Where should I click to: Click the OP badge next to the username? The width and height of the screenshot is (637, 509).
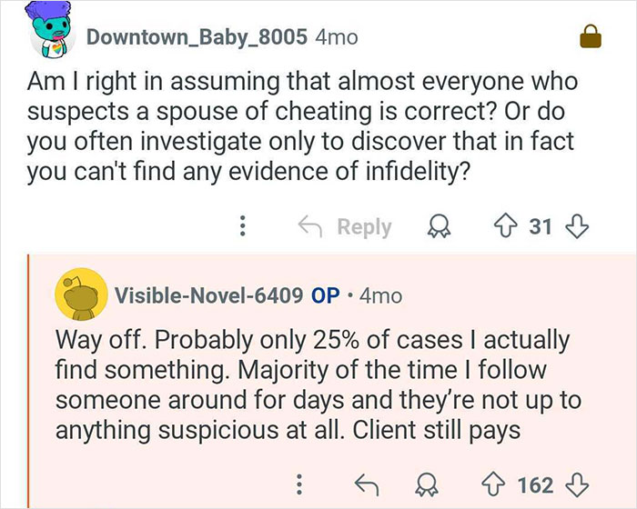pyautogui.click(x=326, y=295)
